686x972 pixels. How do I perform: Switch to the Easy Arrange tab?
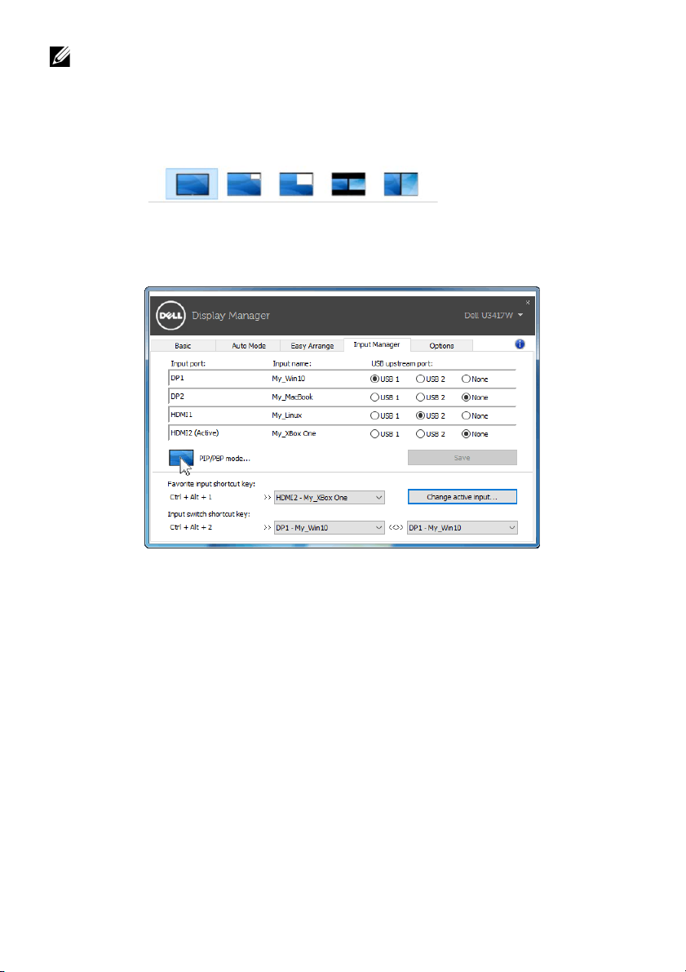coord(312,345)
